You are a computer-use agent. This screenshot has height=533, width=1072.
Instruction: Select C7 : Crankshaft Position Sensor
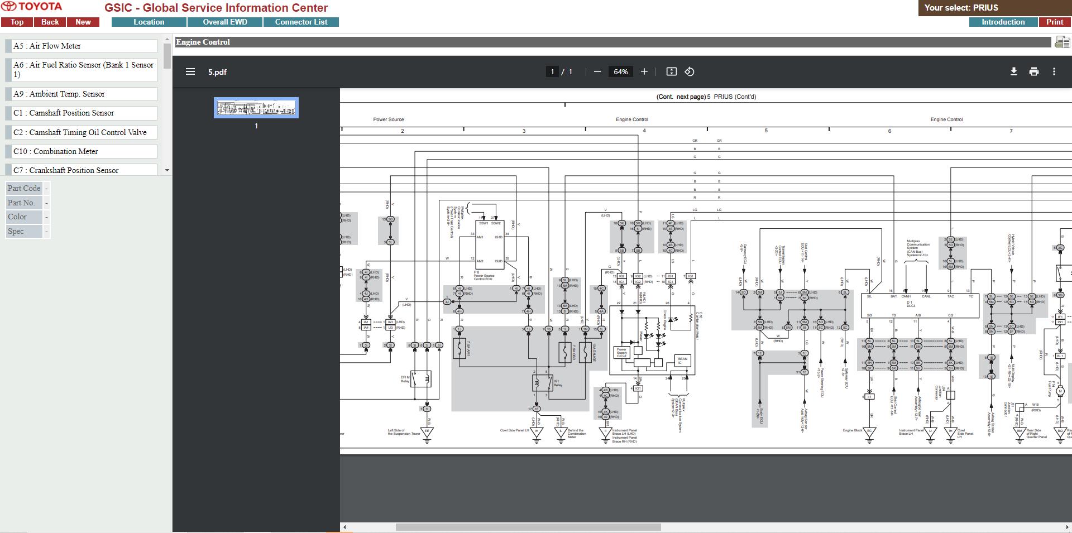(x=81, y=170)
